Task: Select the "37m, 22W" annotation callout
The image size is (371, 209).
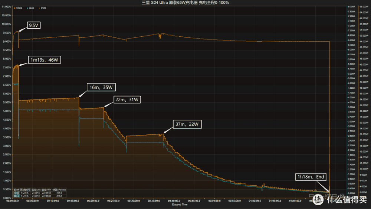Action: point(187,124)
